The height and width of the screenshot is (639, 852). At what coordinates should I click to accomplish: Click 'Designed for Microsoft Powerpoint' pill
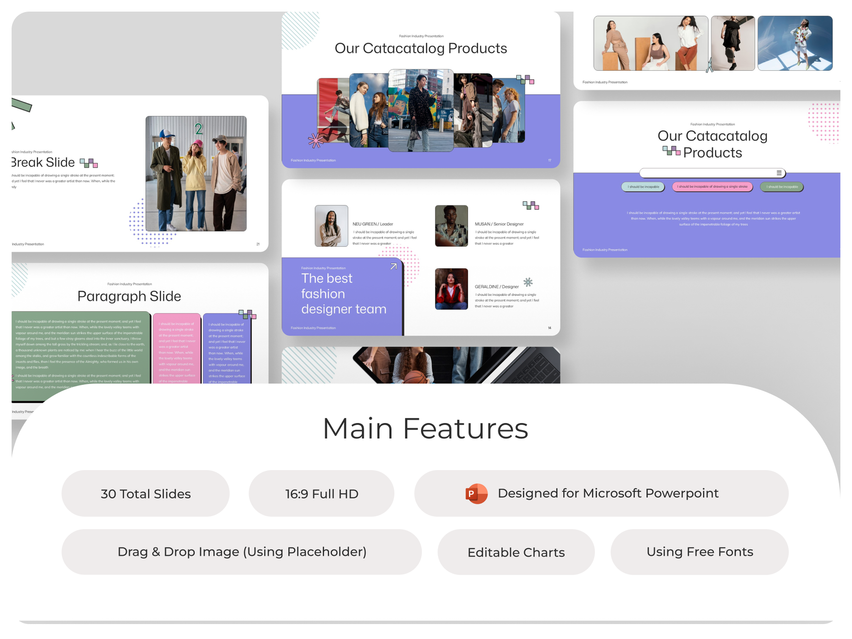click(x=601, y=494)
